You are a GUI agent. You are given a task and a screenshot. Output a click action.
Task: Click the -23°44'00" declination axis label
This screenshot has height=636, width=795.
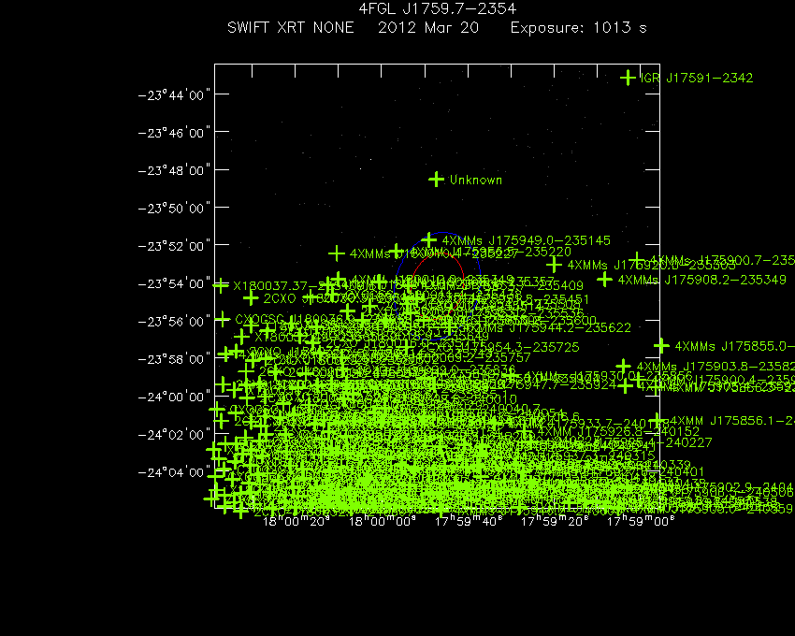pos(174,95)
